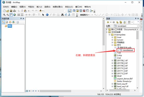Toggle List By Drawing Order view
Image resolution: width=144 pixels, height=97 pixels.
coord(3,22)
